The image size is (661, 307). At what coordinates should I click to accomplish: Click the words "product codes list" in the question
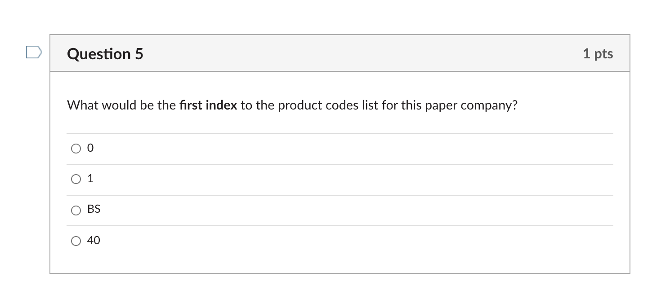[x=318, y=105]
